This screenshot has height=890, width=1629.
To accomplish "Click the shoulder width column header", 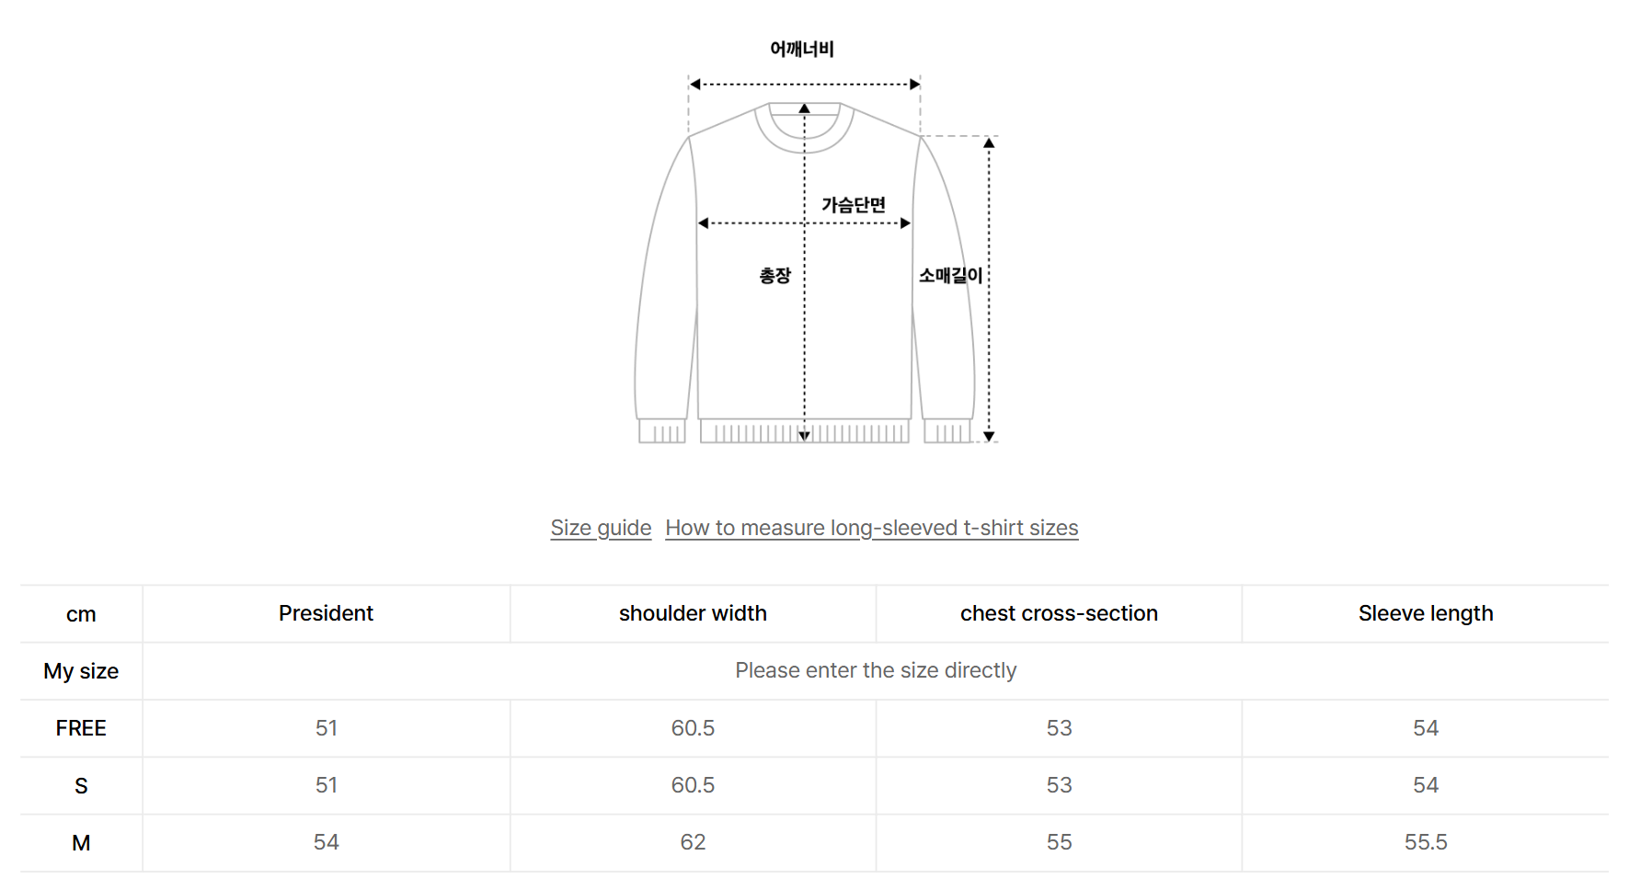I will (693, 613).
